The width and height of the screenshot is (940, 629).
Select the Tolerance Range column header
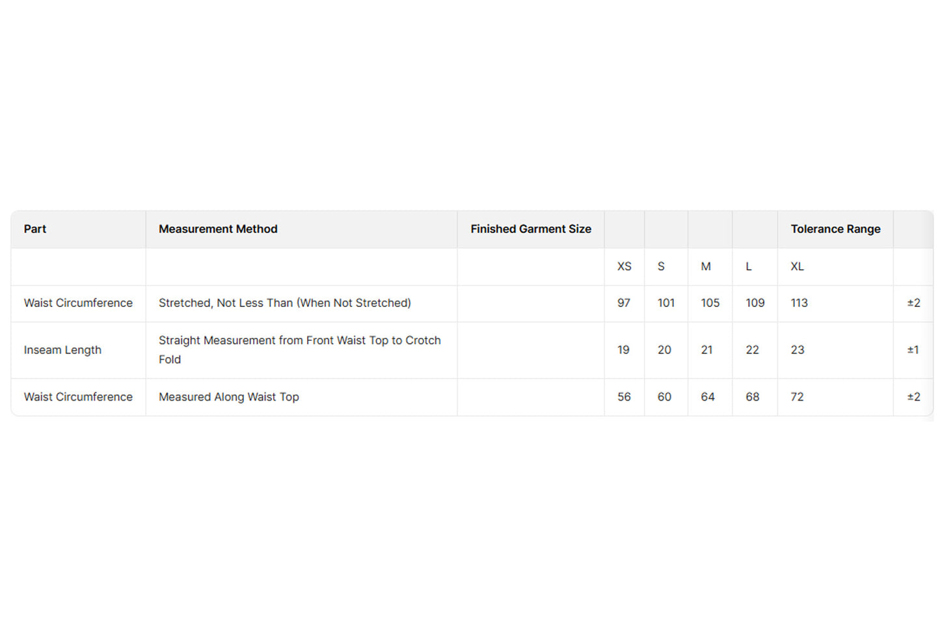(835, 229)
